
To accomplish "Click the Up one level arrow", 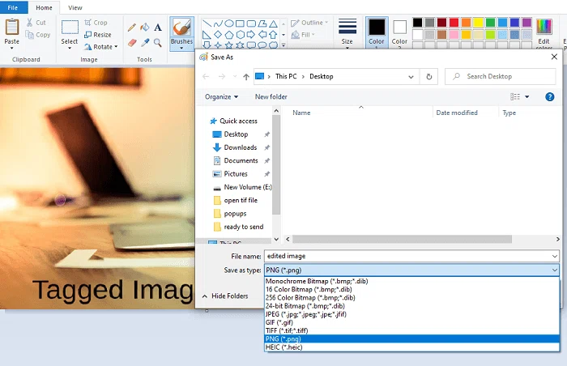I will pos(246,77).
